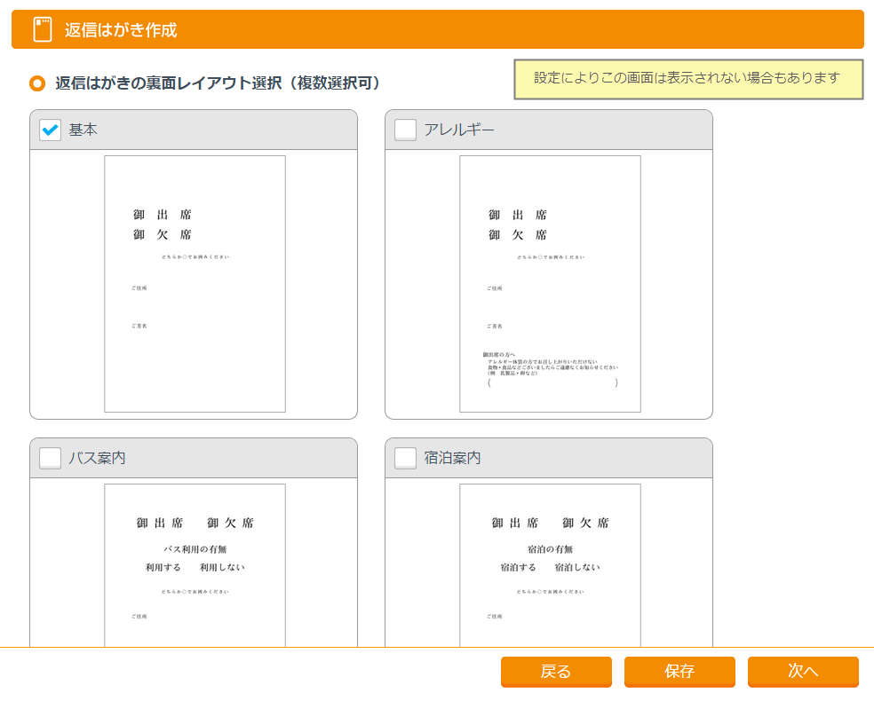Image resolution: width=874 pixels, height=701 pixels.
Task: Click the postcard icon in the orange header
Action: [42, 30]
